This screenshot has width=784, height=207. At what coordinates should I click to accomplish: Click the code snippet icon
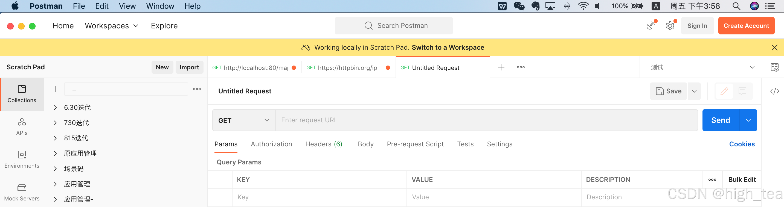click(x=775, y=91)
